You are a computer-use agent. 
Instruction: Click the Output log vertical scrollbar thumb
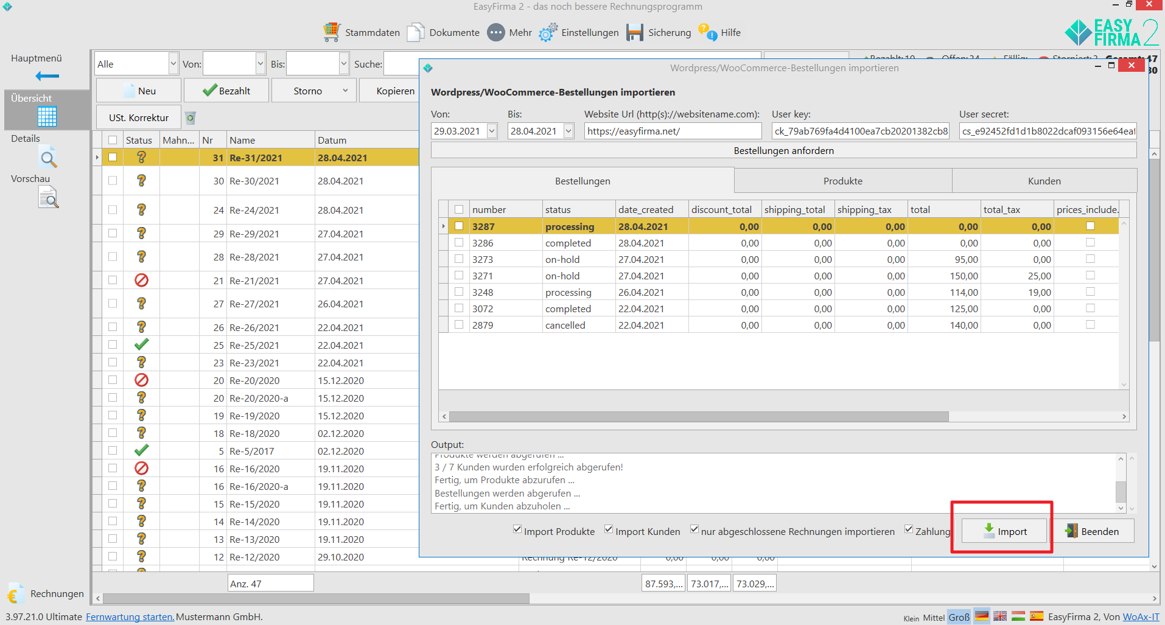click(1121, 491)
